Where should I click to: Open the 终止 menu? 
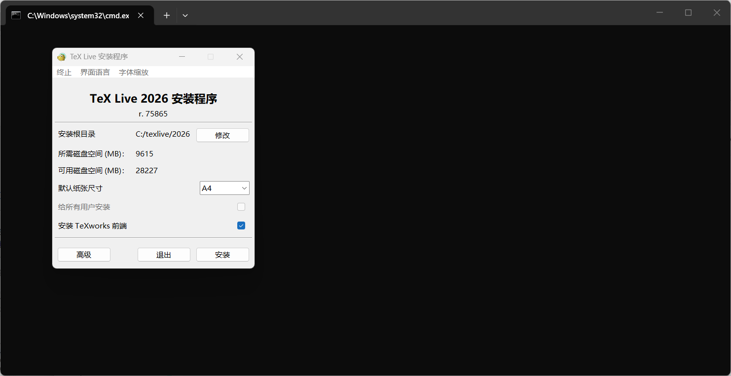64,73
